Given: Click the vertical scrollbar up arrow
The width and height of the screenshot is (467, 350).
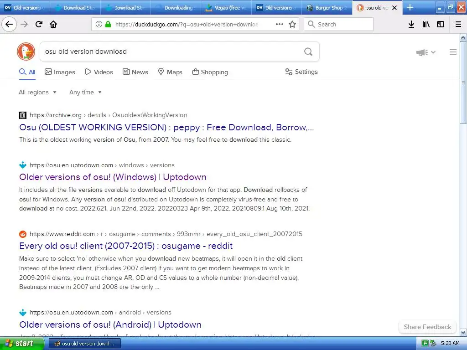Looking at the screenshot, I should 463,38.
